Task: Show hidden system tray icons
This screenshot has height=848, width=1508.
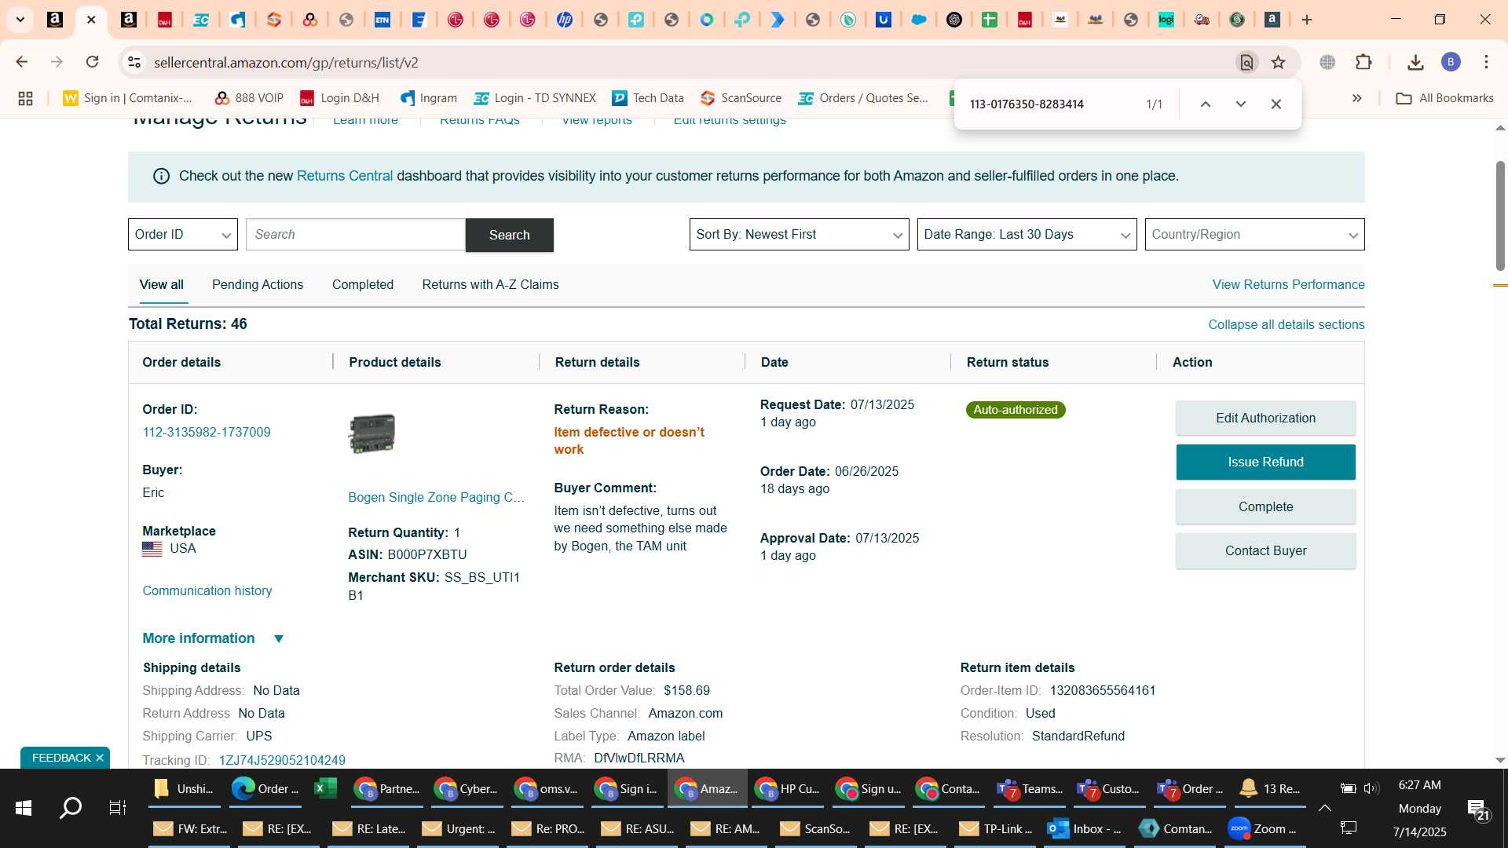Action: pos(1324,808)
